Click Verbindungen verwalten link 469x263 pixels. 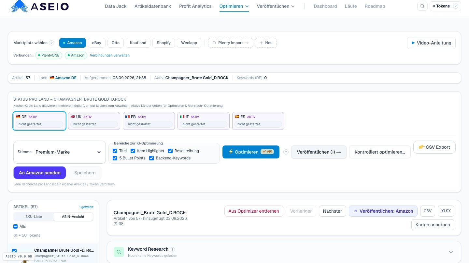tap(110, 55)
